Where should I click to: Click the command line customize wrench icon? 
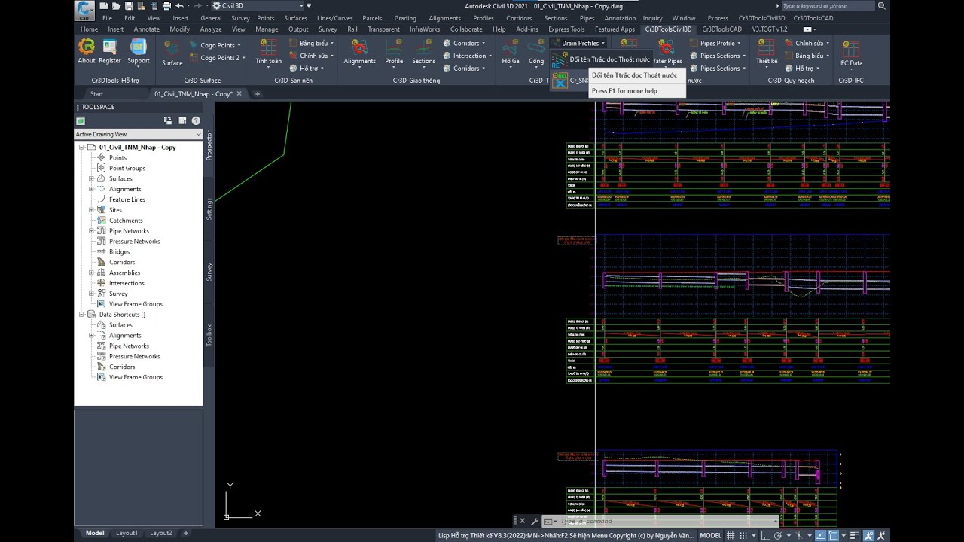[x=535, y=521]
